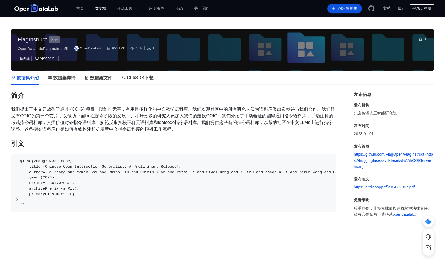The height and width of the screenshot is (278, 445).
Task: Click the 653.1MB size value
Action: point(119,48)
